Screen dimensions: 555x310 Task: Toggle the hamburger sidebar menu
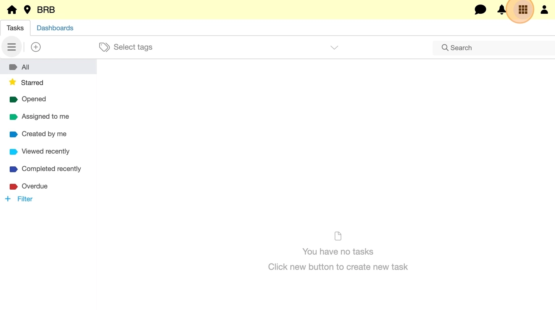point(12,47)
